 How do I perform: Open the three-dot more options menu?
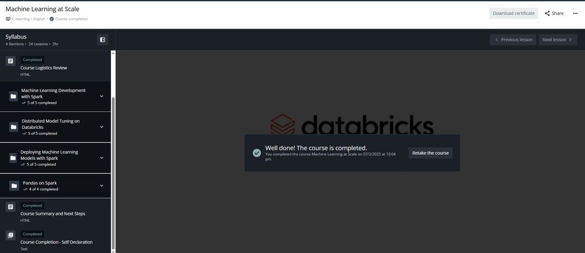point(575,13)
